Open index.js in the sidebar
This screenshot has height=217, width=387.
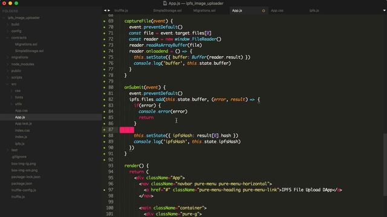click(21, 137)
